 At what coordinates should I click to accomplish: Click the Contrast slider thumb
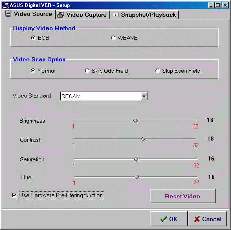pos(143,139)
